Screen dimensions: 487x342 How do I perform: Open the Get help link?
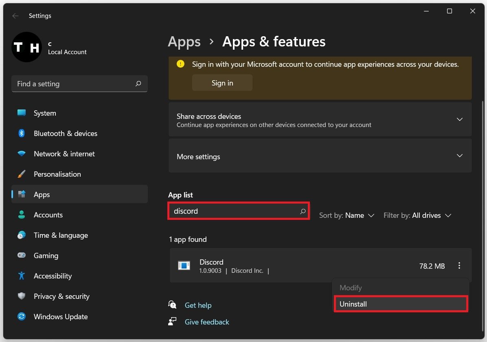(x=198, y=305)
